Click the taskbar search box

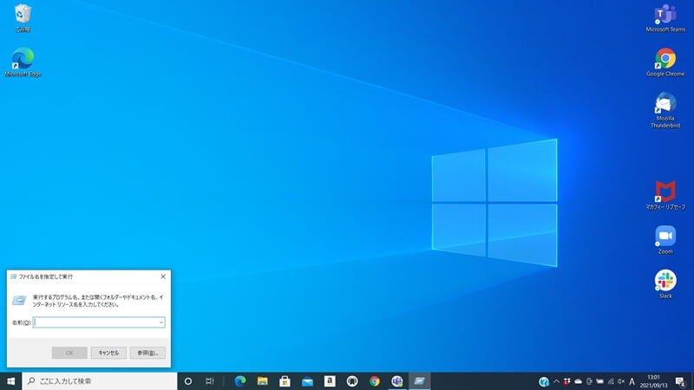tap(100, 381)
